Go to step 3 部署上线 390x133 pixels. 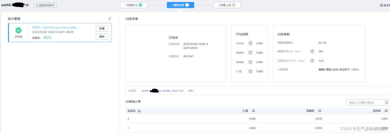227,5
